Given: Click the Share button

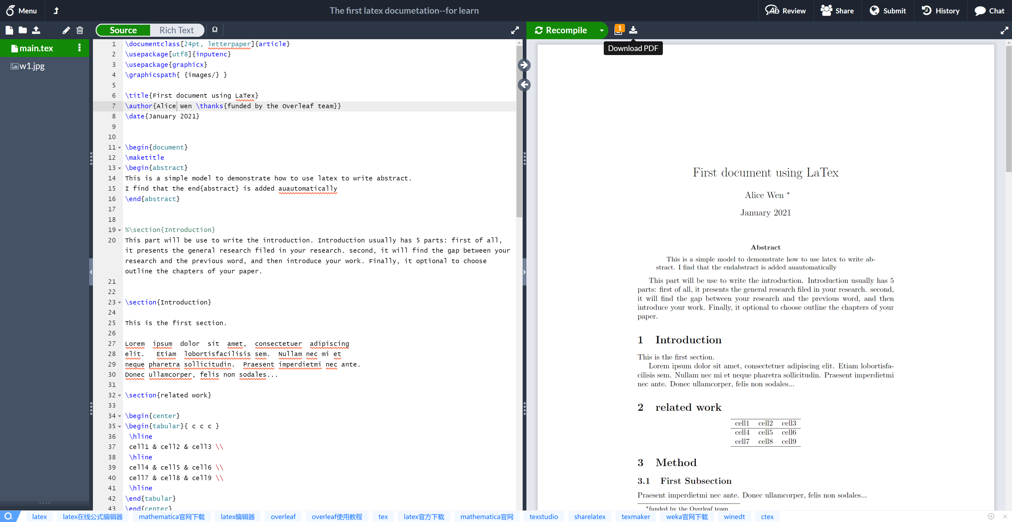Looking at the screenshot, I should [837, 10].
